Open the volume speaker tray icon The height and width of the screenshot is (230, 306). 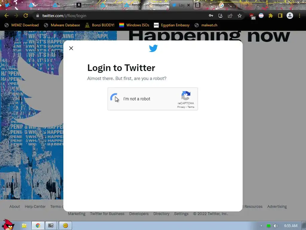click(x=275, y=226)
